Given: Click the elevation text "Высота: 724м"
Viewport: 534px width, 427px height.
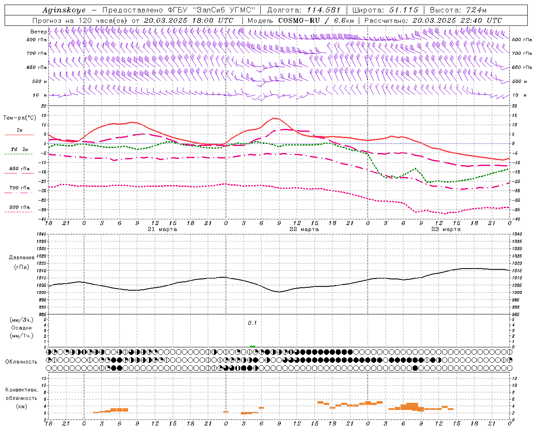Looking at the screenshot, I should point(458,10).
